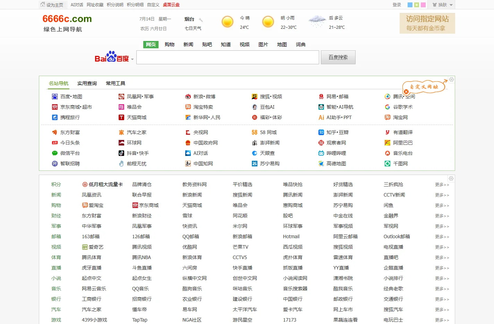Expand 更多 for the 视频 row
494x324 pixels.
coord(442,247)
